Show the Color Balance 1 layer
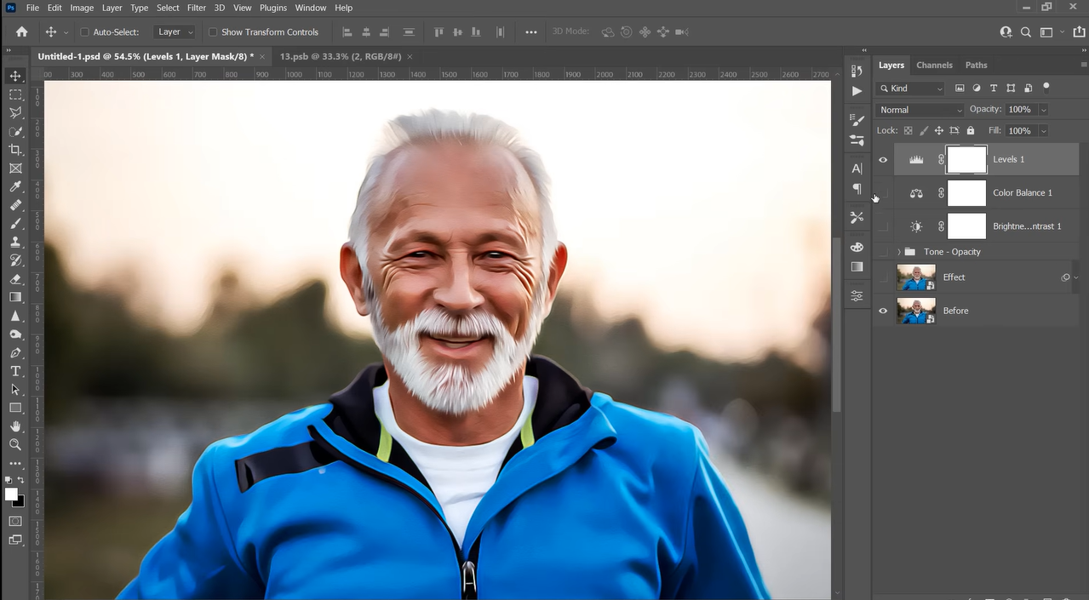The image size is (1089, 600). (883, 193)
